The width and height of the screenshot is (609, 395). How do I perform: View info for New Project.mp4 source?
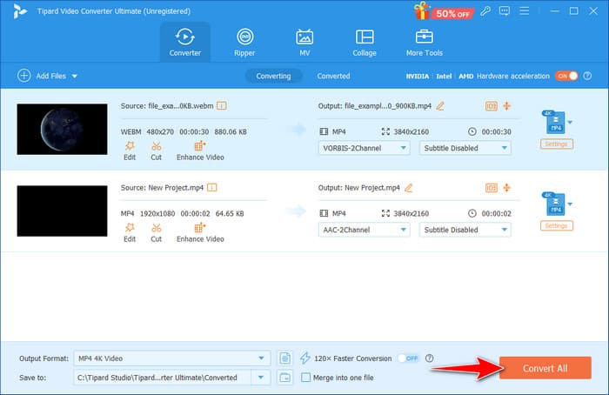[212, 188]
